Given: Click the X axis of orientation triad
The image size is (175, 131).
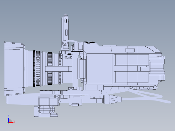Looking at the screenshot, I should click(x=11, y=122).
